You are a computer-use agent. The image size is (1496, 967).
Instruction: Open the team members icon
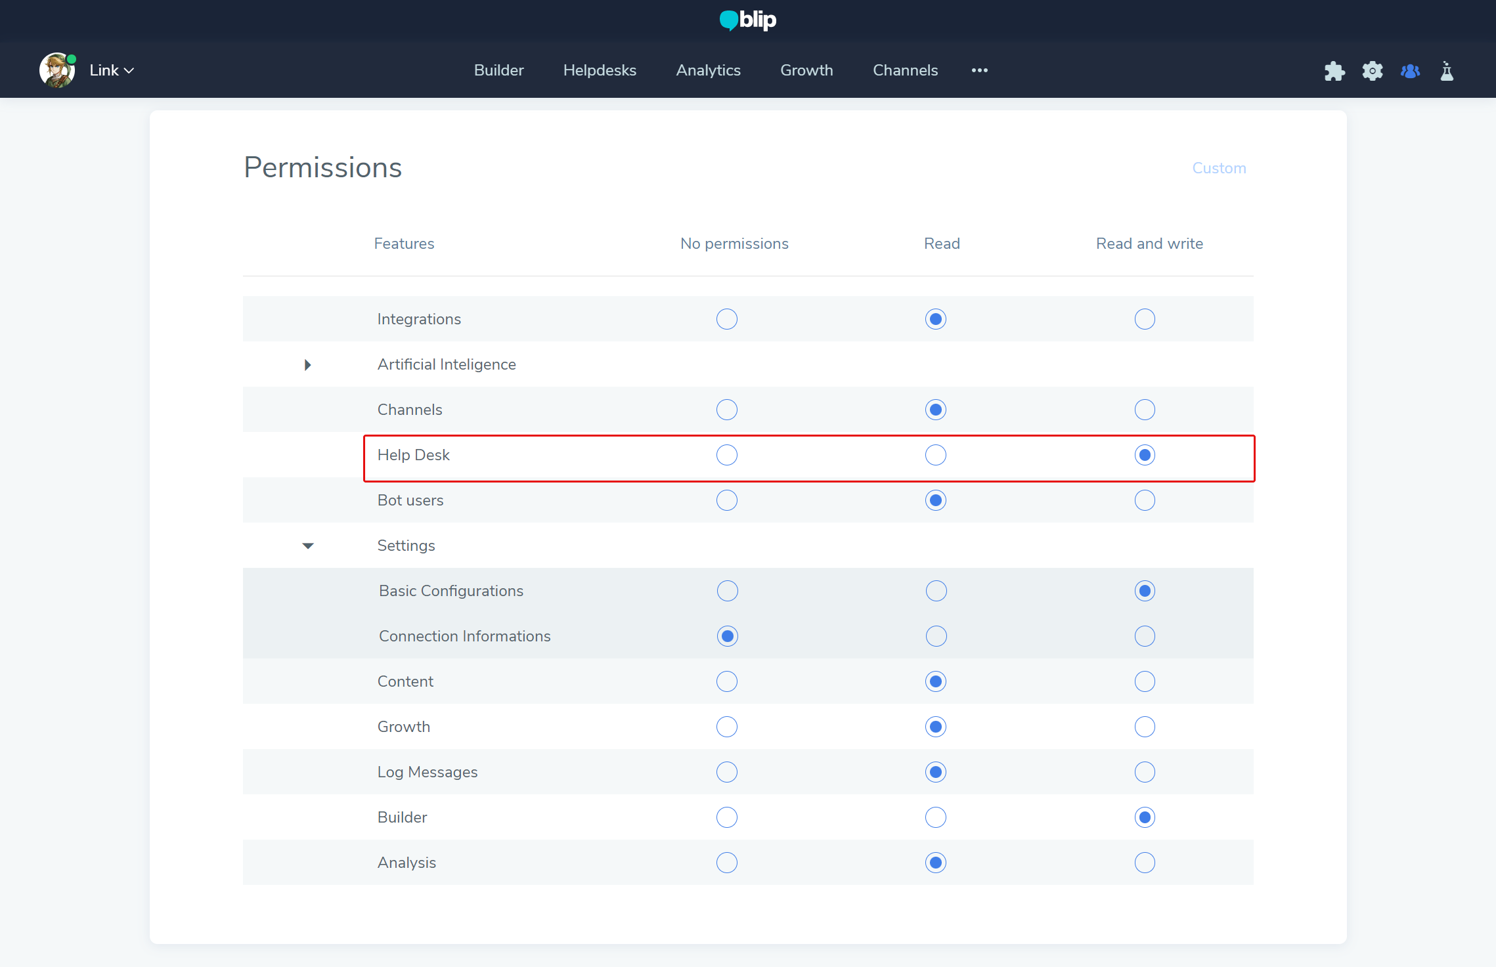(1410, 71)
